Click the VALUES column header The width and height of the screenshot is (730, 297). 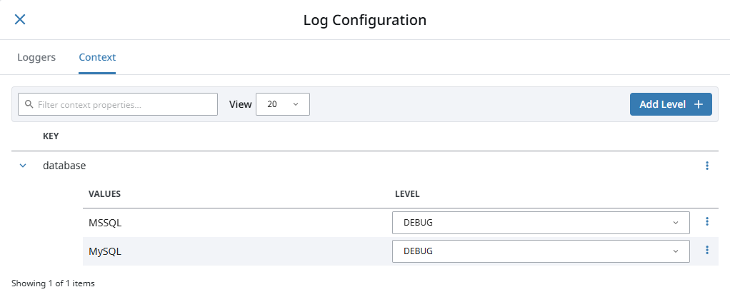click(104, 194)
